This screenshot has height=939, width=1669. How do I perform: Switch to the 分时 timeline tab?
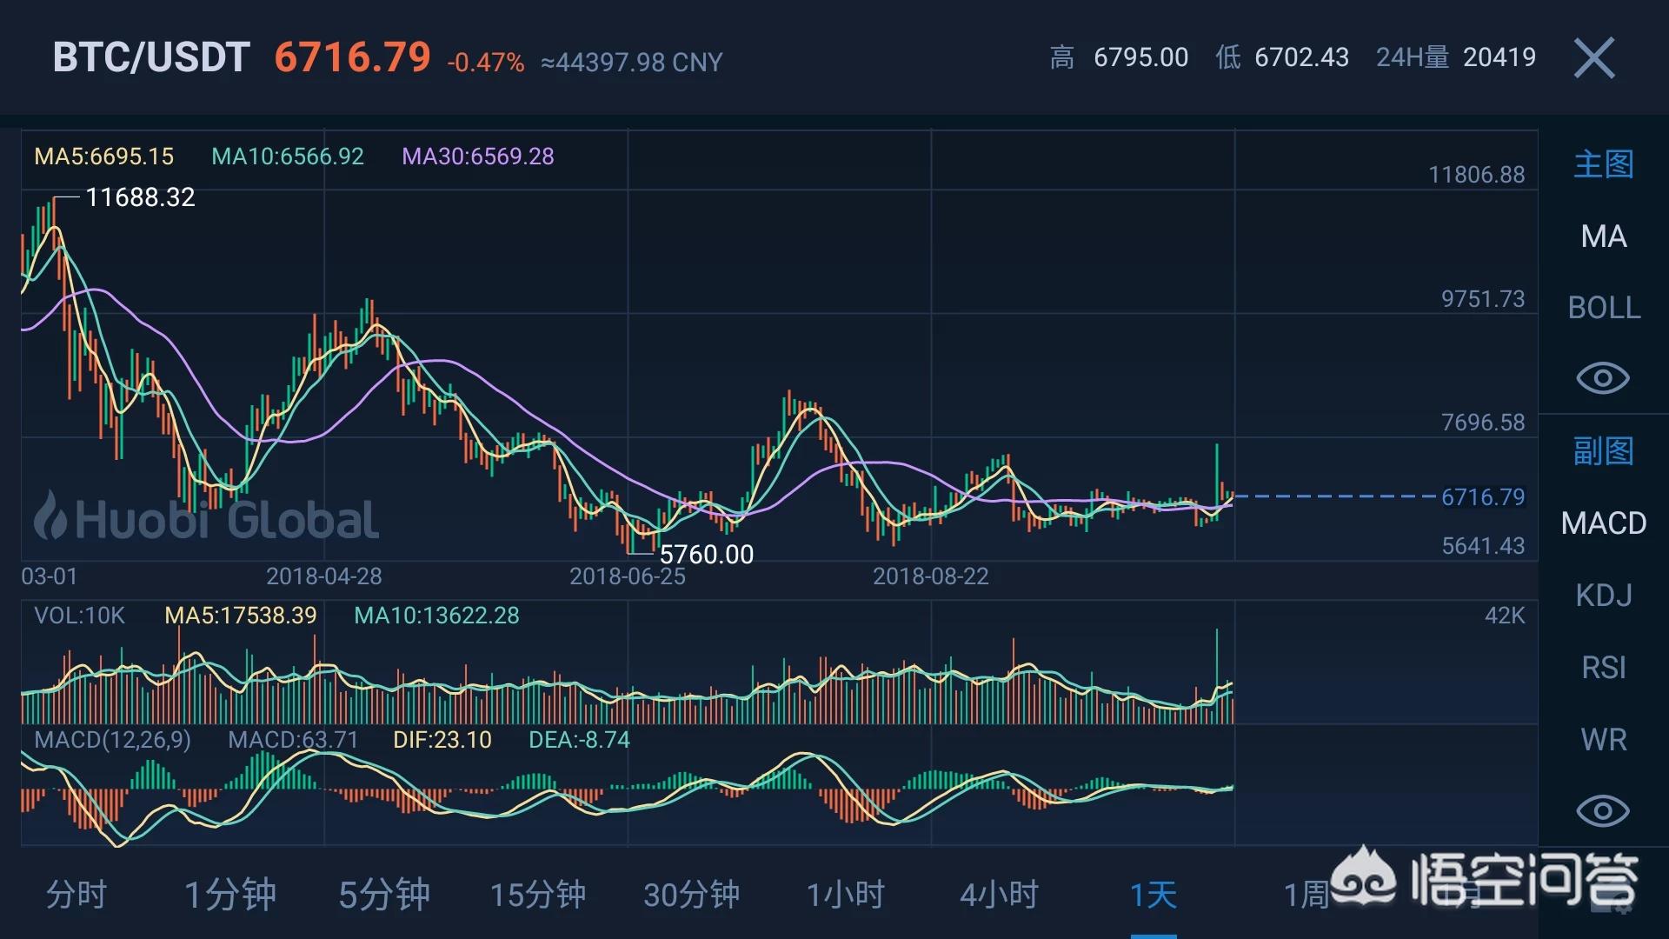click(76, 895)
